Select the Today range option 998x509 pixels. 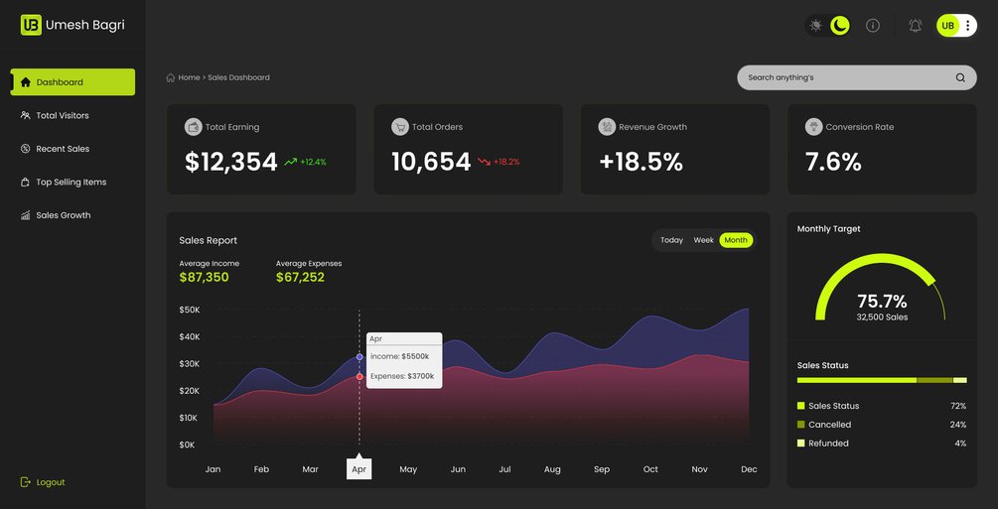tap(671, 240)
